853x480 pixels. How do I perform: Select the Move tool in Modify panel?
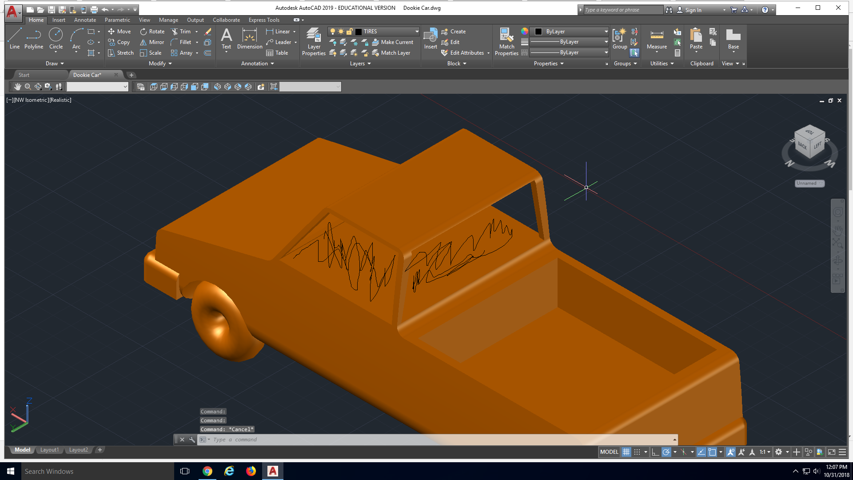(x=119, y=31)
